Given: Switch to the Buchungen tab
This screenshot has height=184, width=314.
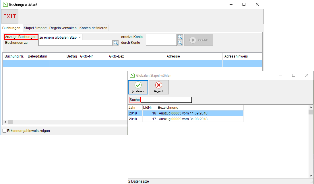Looking at the screenshot, I should click(11, 28).
